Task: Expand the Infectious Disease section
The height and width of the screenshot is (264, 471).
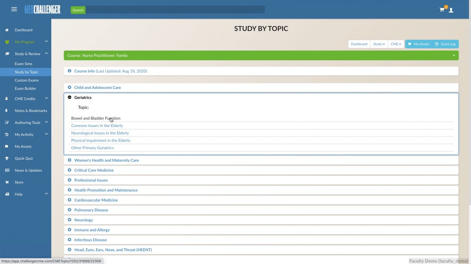Action: pyautogui.click(x=261, y=240)
